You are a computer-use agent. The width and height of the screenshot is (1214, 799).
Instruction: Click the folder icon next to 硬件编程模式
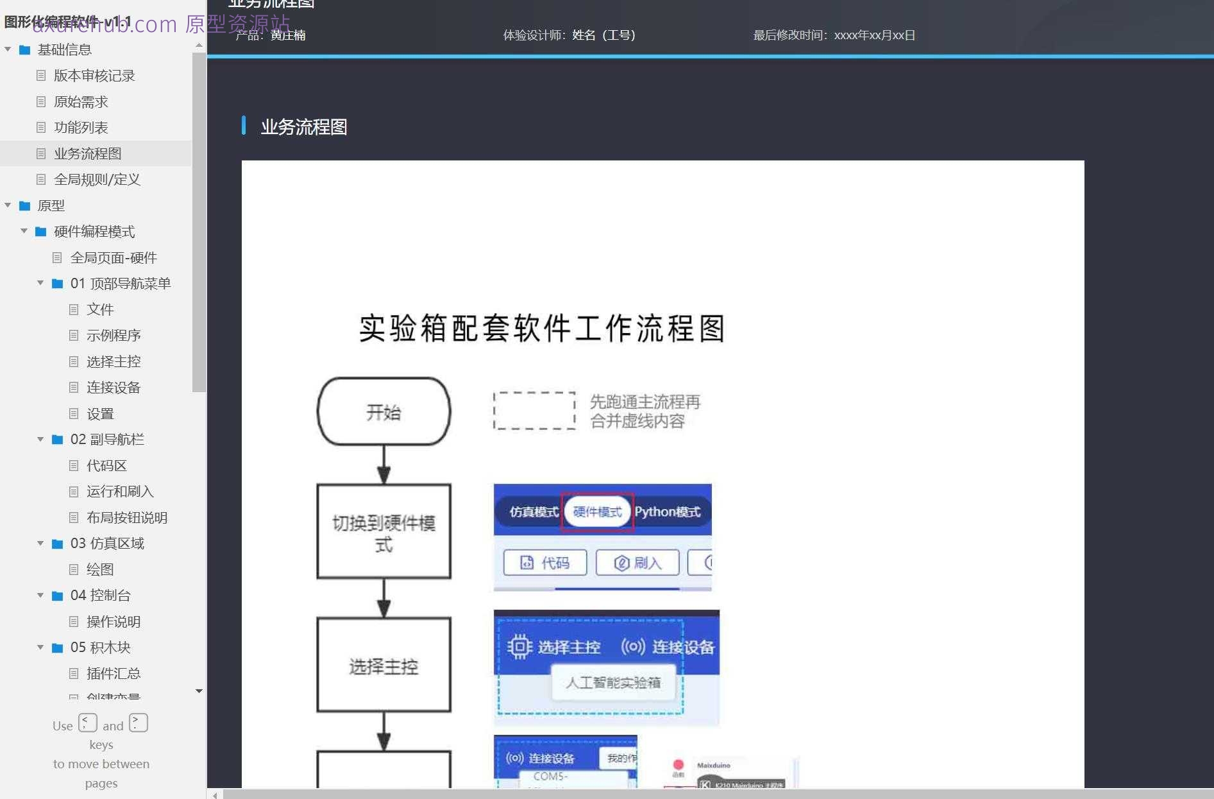pyautogui.click(x=40, y=232)
